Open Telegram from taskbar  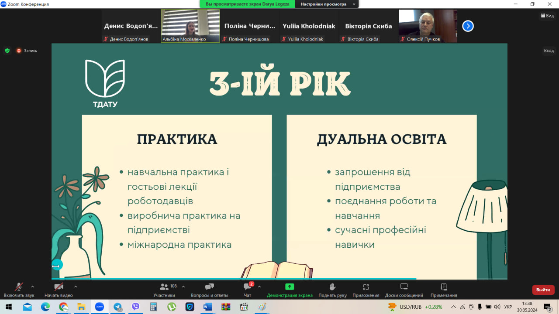point(117,307)
